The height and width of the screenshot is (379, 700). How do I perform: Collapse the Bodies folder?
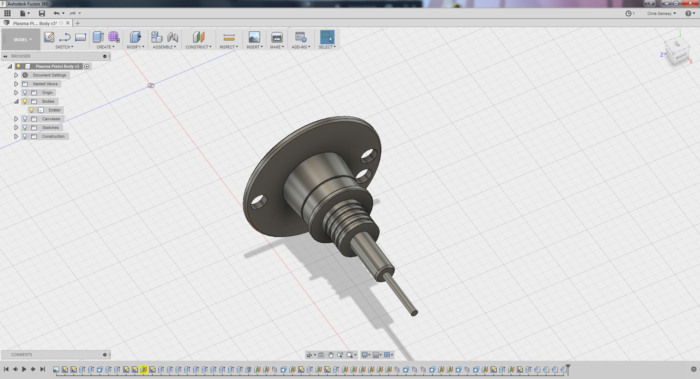click(16, 101)
